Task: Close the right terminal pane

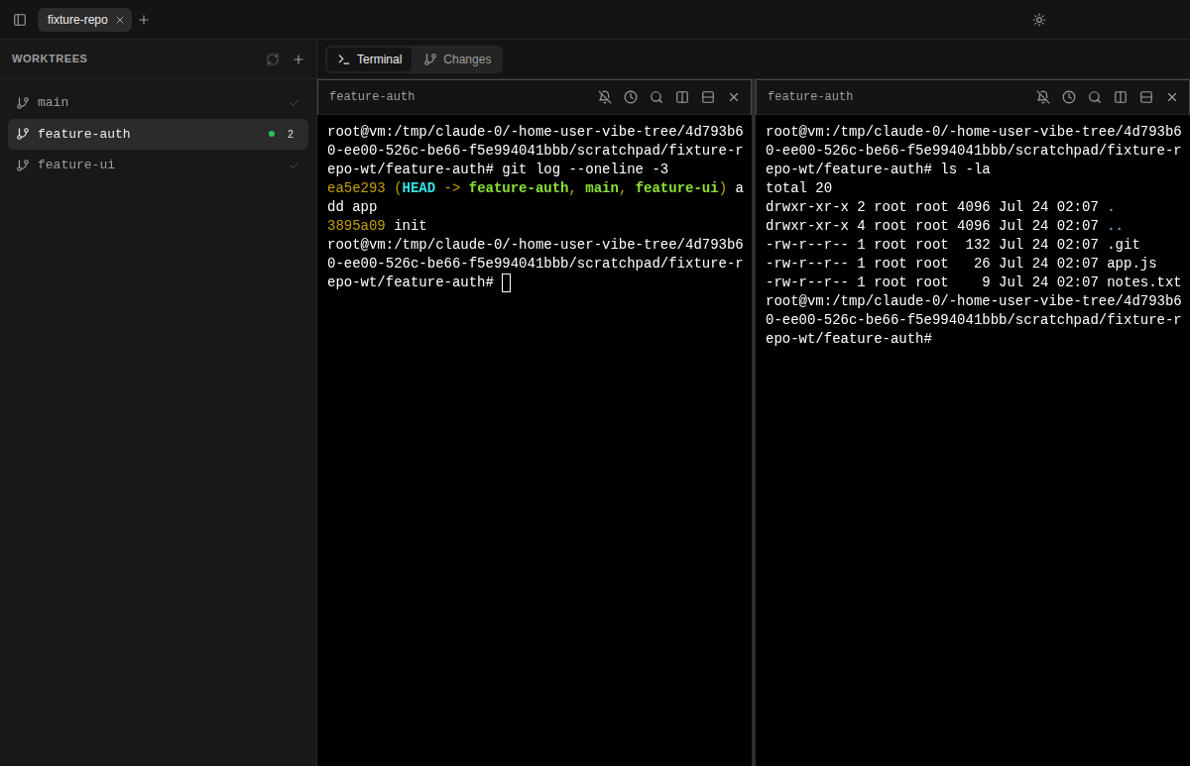Action: point(1172,97)
